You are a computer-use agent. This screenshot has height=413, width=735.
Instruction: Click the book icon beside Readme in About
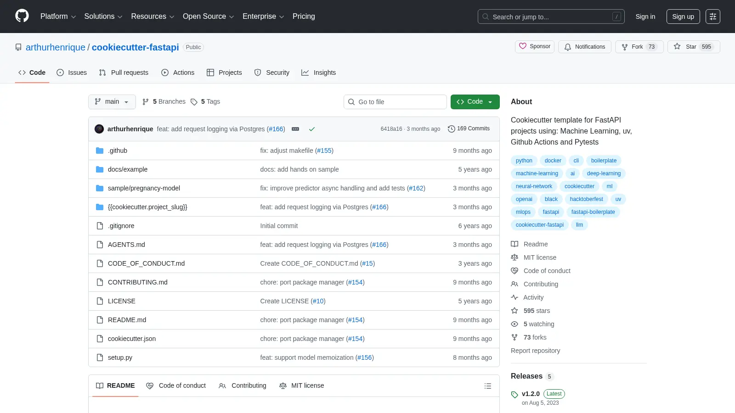[514, 244]
